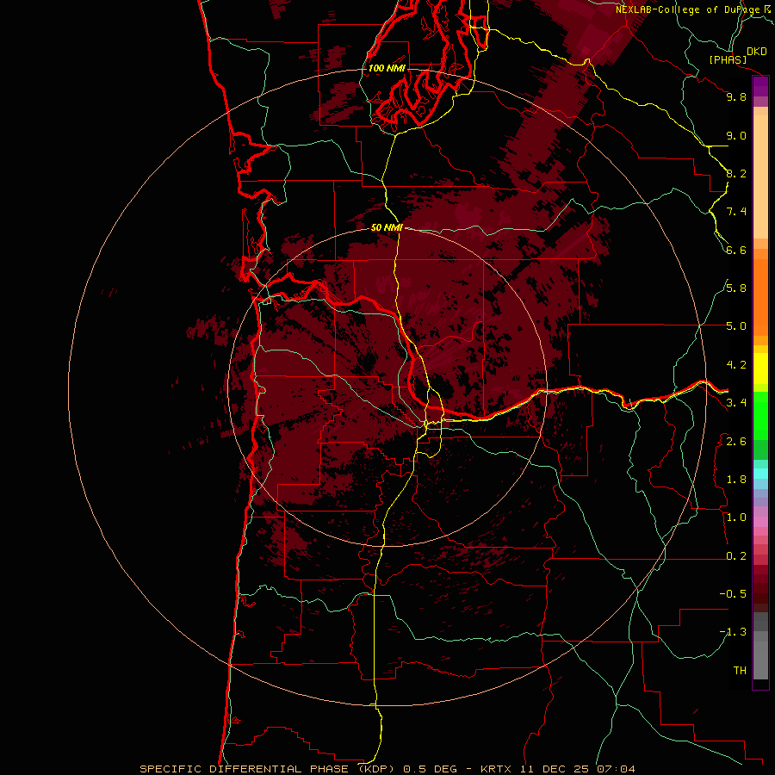Click the 5.8 legend value
The width and height of the screenshot is (775, 775).
736,288
